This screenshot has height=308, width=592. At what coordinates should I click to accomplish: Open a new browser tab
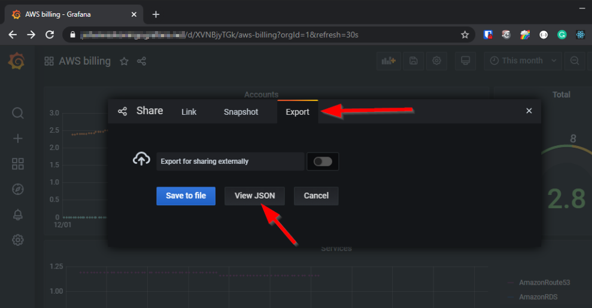pos(156,14)
